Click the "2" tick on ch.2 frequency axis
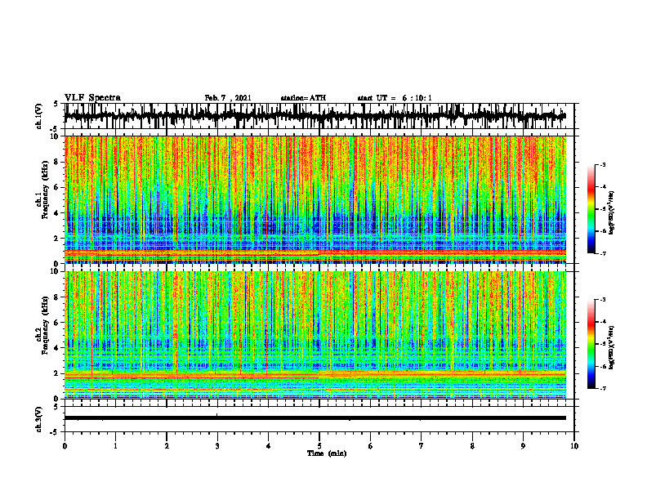647x500 pixels. point(57,373)
